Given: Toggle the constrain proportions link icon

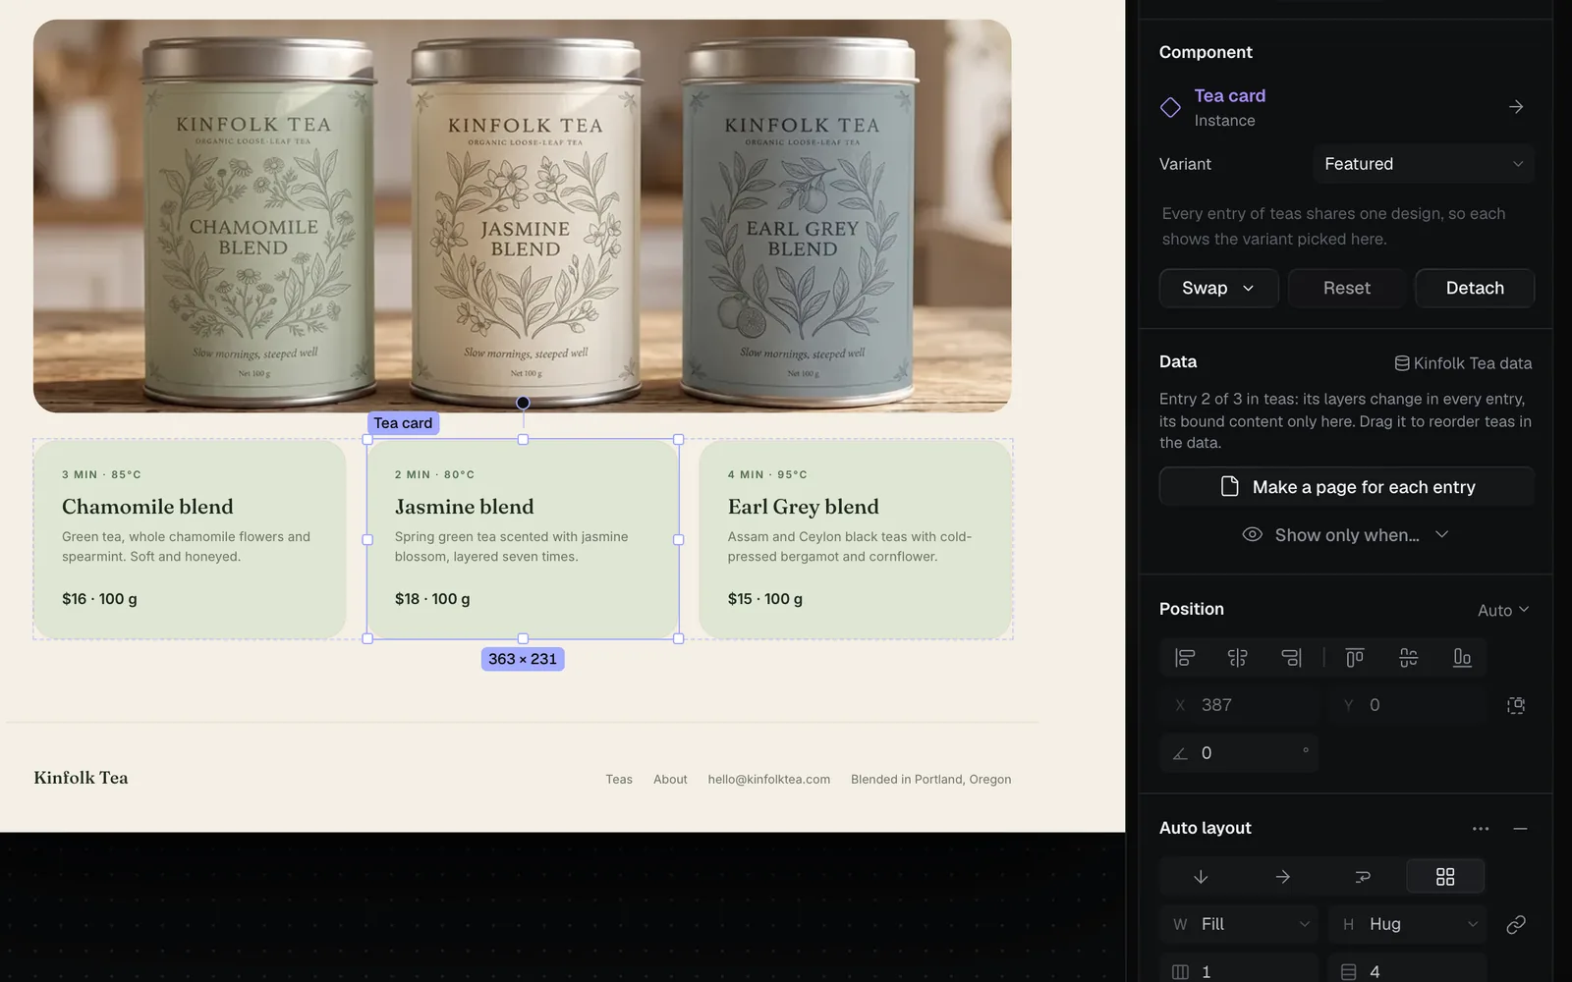Looking at the screenshot, I should pos(1516,924).
